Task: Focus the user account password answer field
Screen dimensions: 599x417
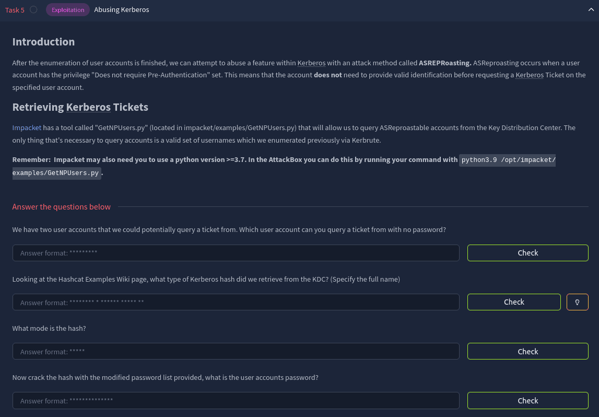Action: 236,401
